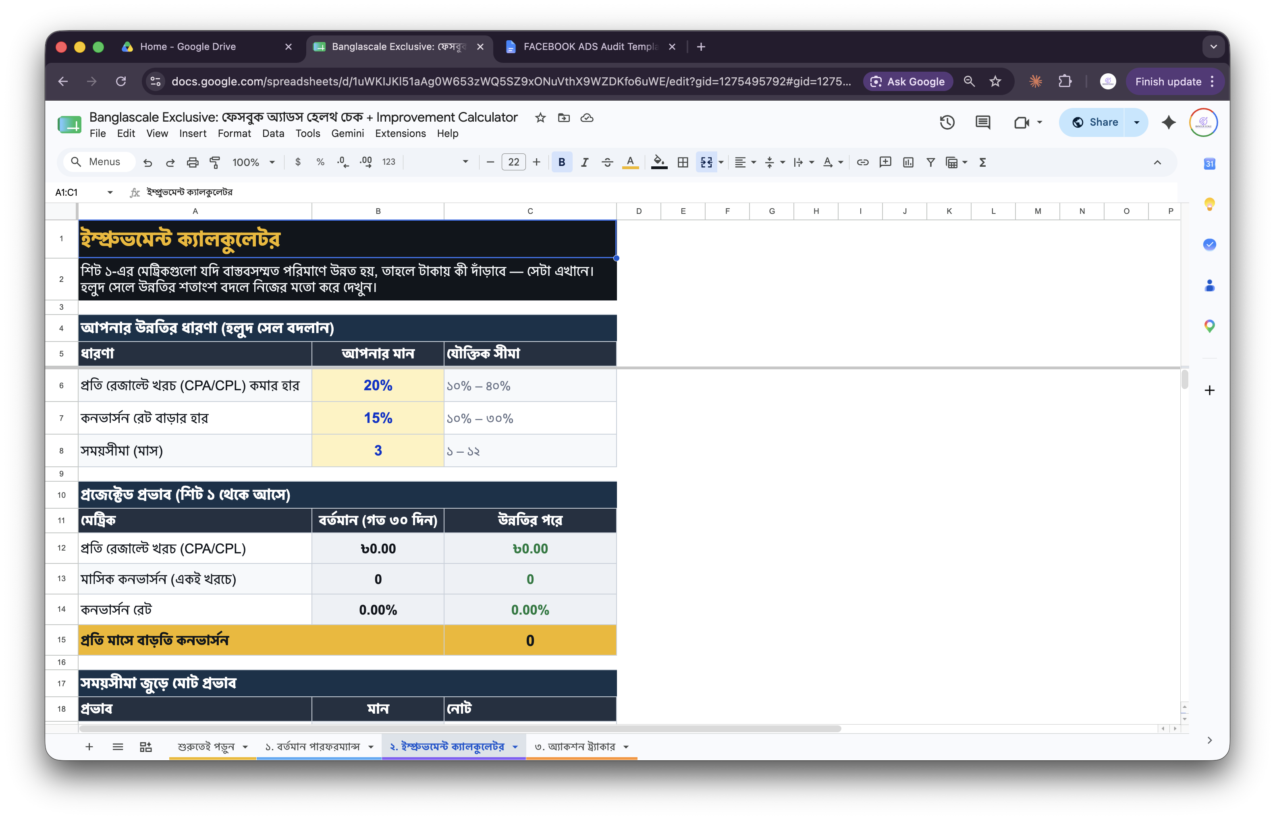Toggle strikethrough formatting

[x=607, y=162]
